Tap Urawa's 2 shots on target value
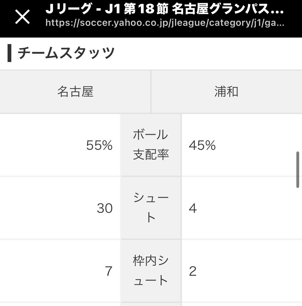This screenshot has width=302, height=306. pos(193,271)
